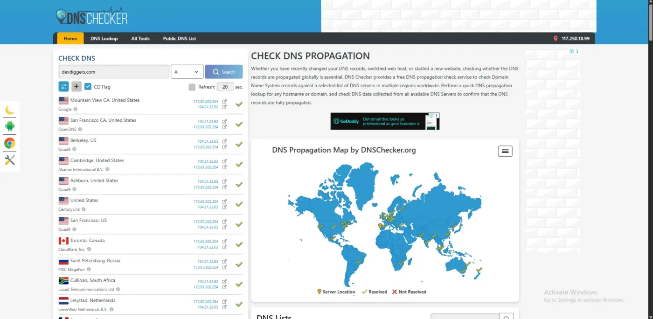Open the Chrome extension icon link
This screenshot has width=653, height=319.
[9, 143]
